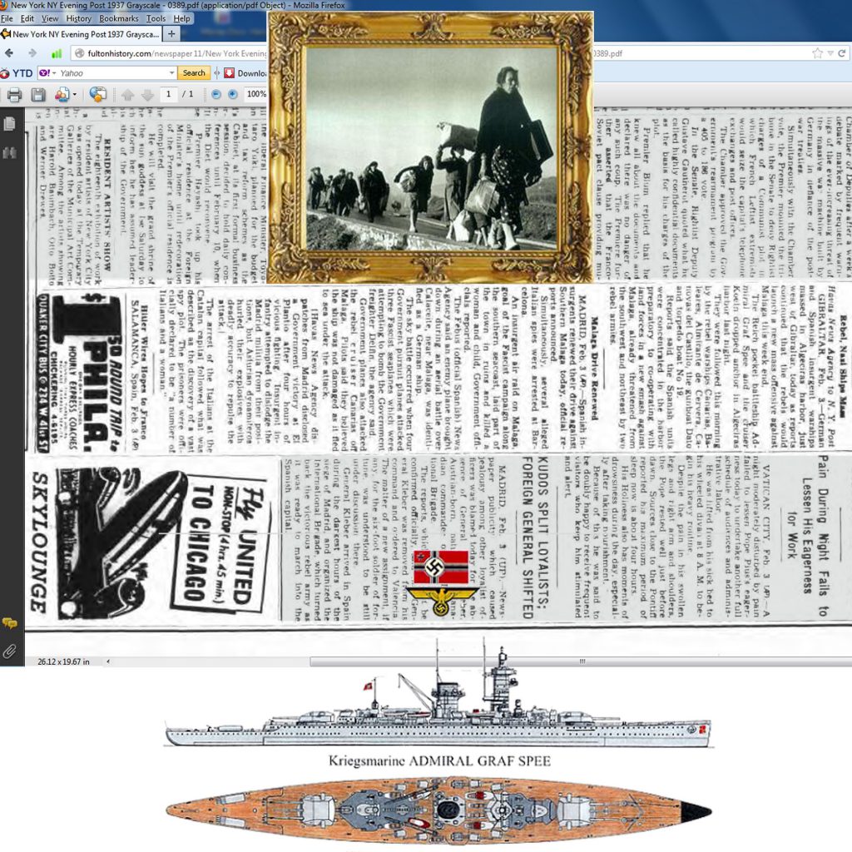Zoom in with the plus button
The height and width of the screenshot is (852, 852).
(233, 95)
